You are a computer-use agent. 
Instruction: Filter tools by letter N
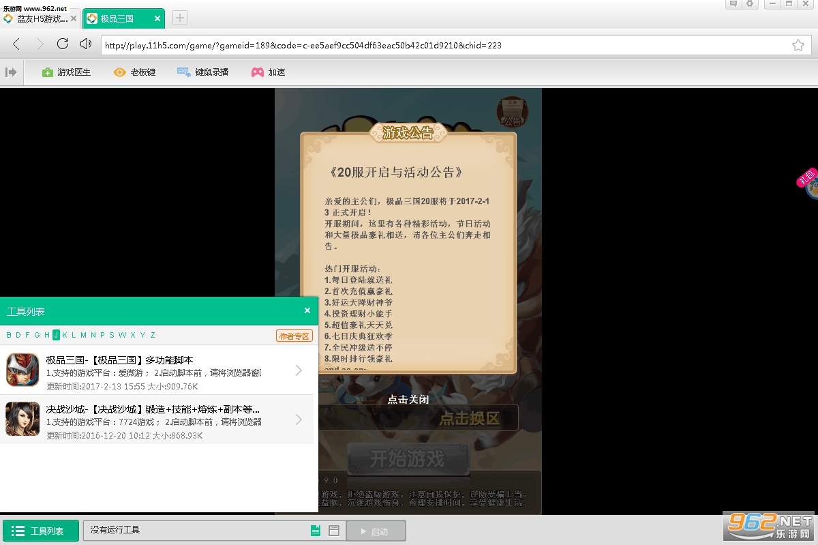[x=93, y=335]
